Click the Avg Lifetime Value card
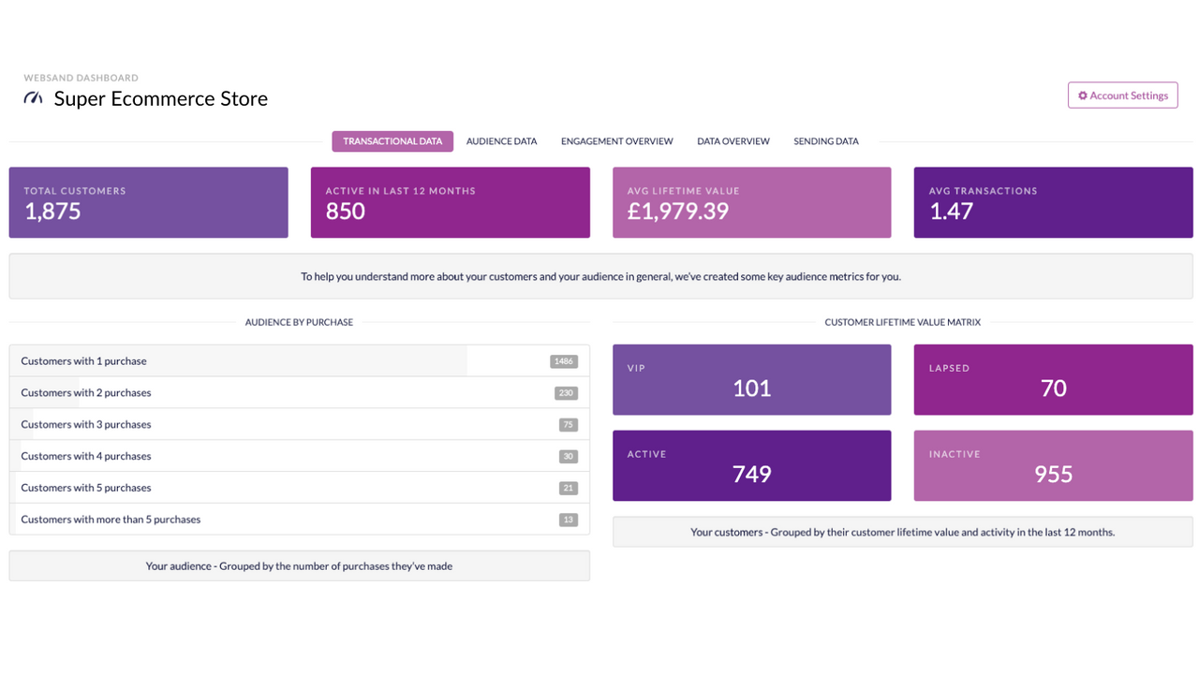Screen dimensions: 1199x674 click(751, 202)
